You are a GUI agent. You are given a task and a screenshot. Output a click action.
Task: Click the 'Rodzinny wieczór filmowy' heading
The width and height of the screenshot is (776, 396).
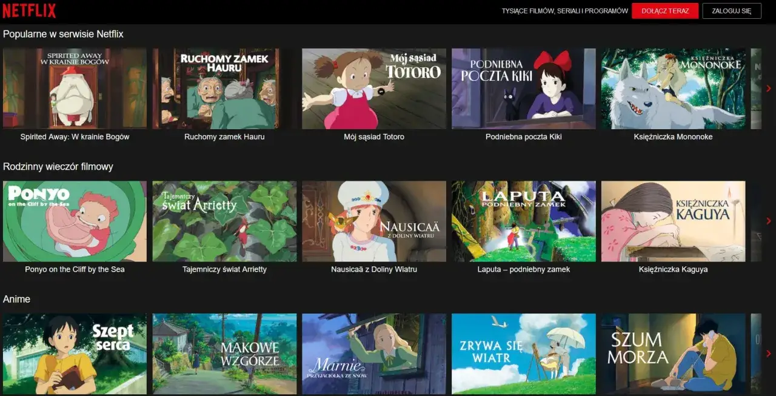pos(58,167)
